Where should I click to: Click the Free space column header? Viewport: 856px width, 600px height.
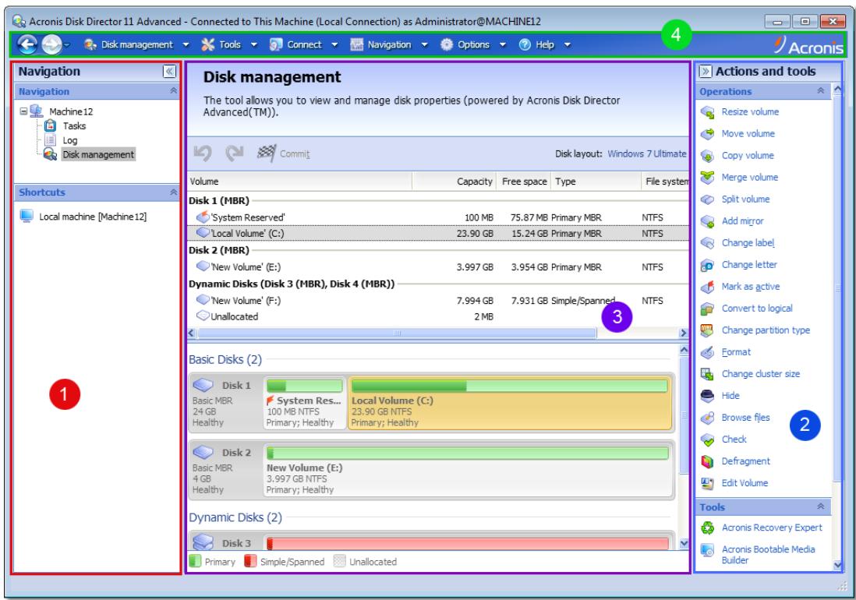[524, 182]
